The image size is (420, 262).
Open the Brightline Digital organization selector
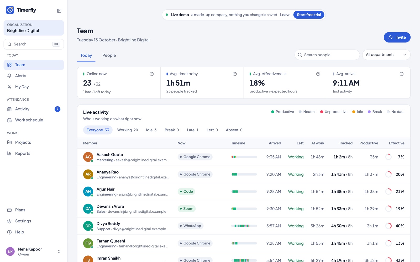[34, 28]
